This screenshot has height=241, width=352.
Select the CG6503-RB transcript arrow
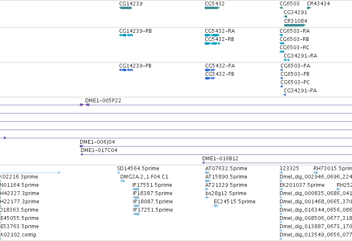[x=282, y=43]
